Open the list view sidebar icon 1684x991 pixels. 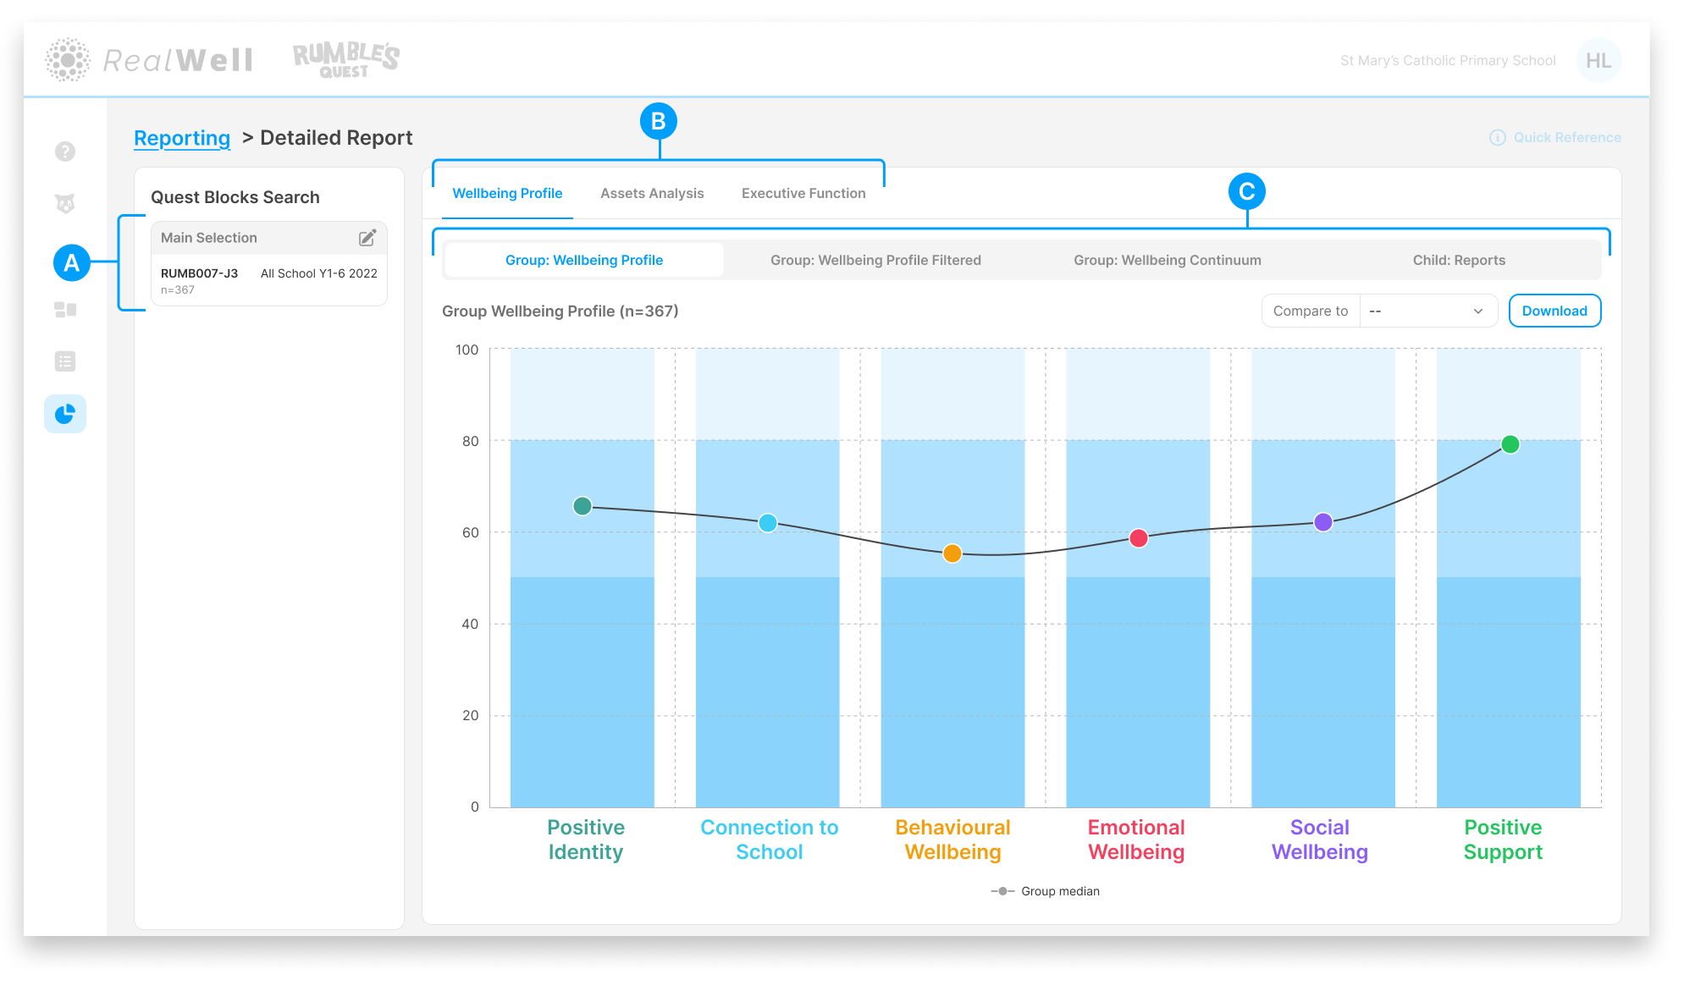(x=65, y=361)
